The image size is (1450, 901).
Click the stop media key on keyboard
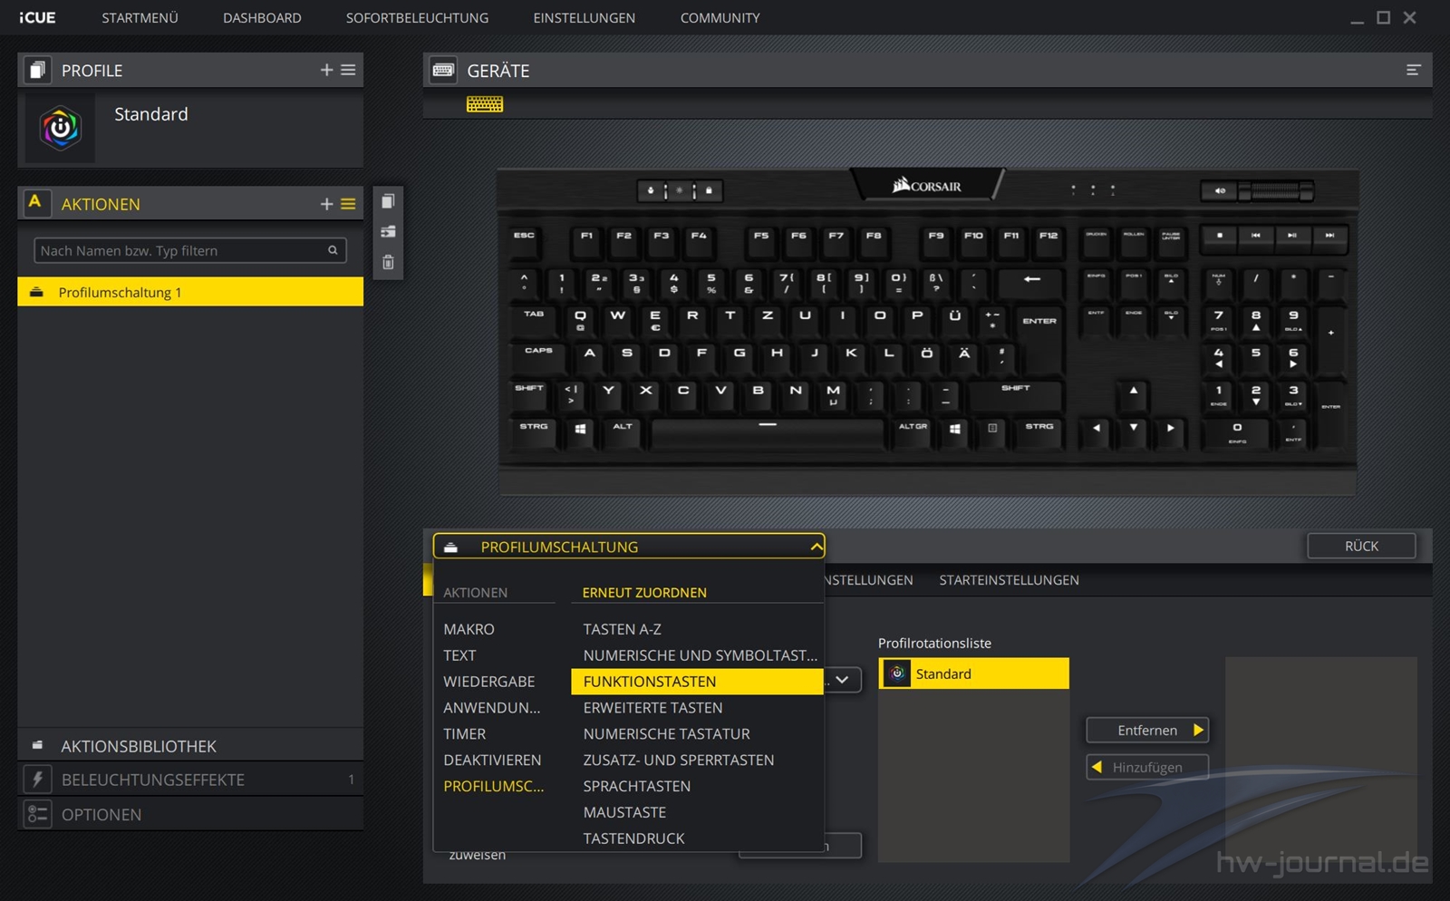tap(1220, 236)
